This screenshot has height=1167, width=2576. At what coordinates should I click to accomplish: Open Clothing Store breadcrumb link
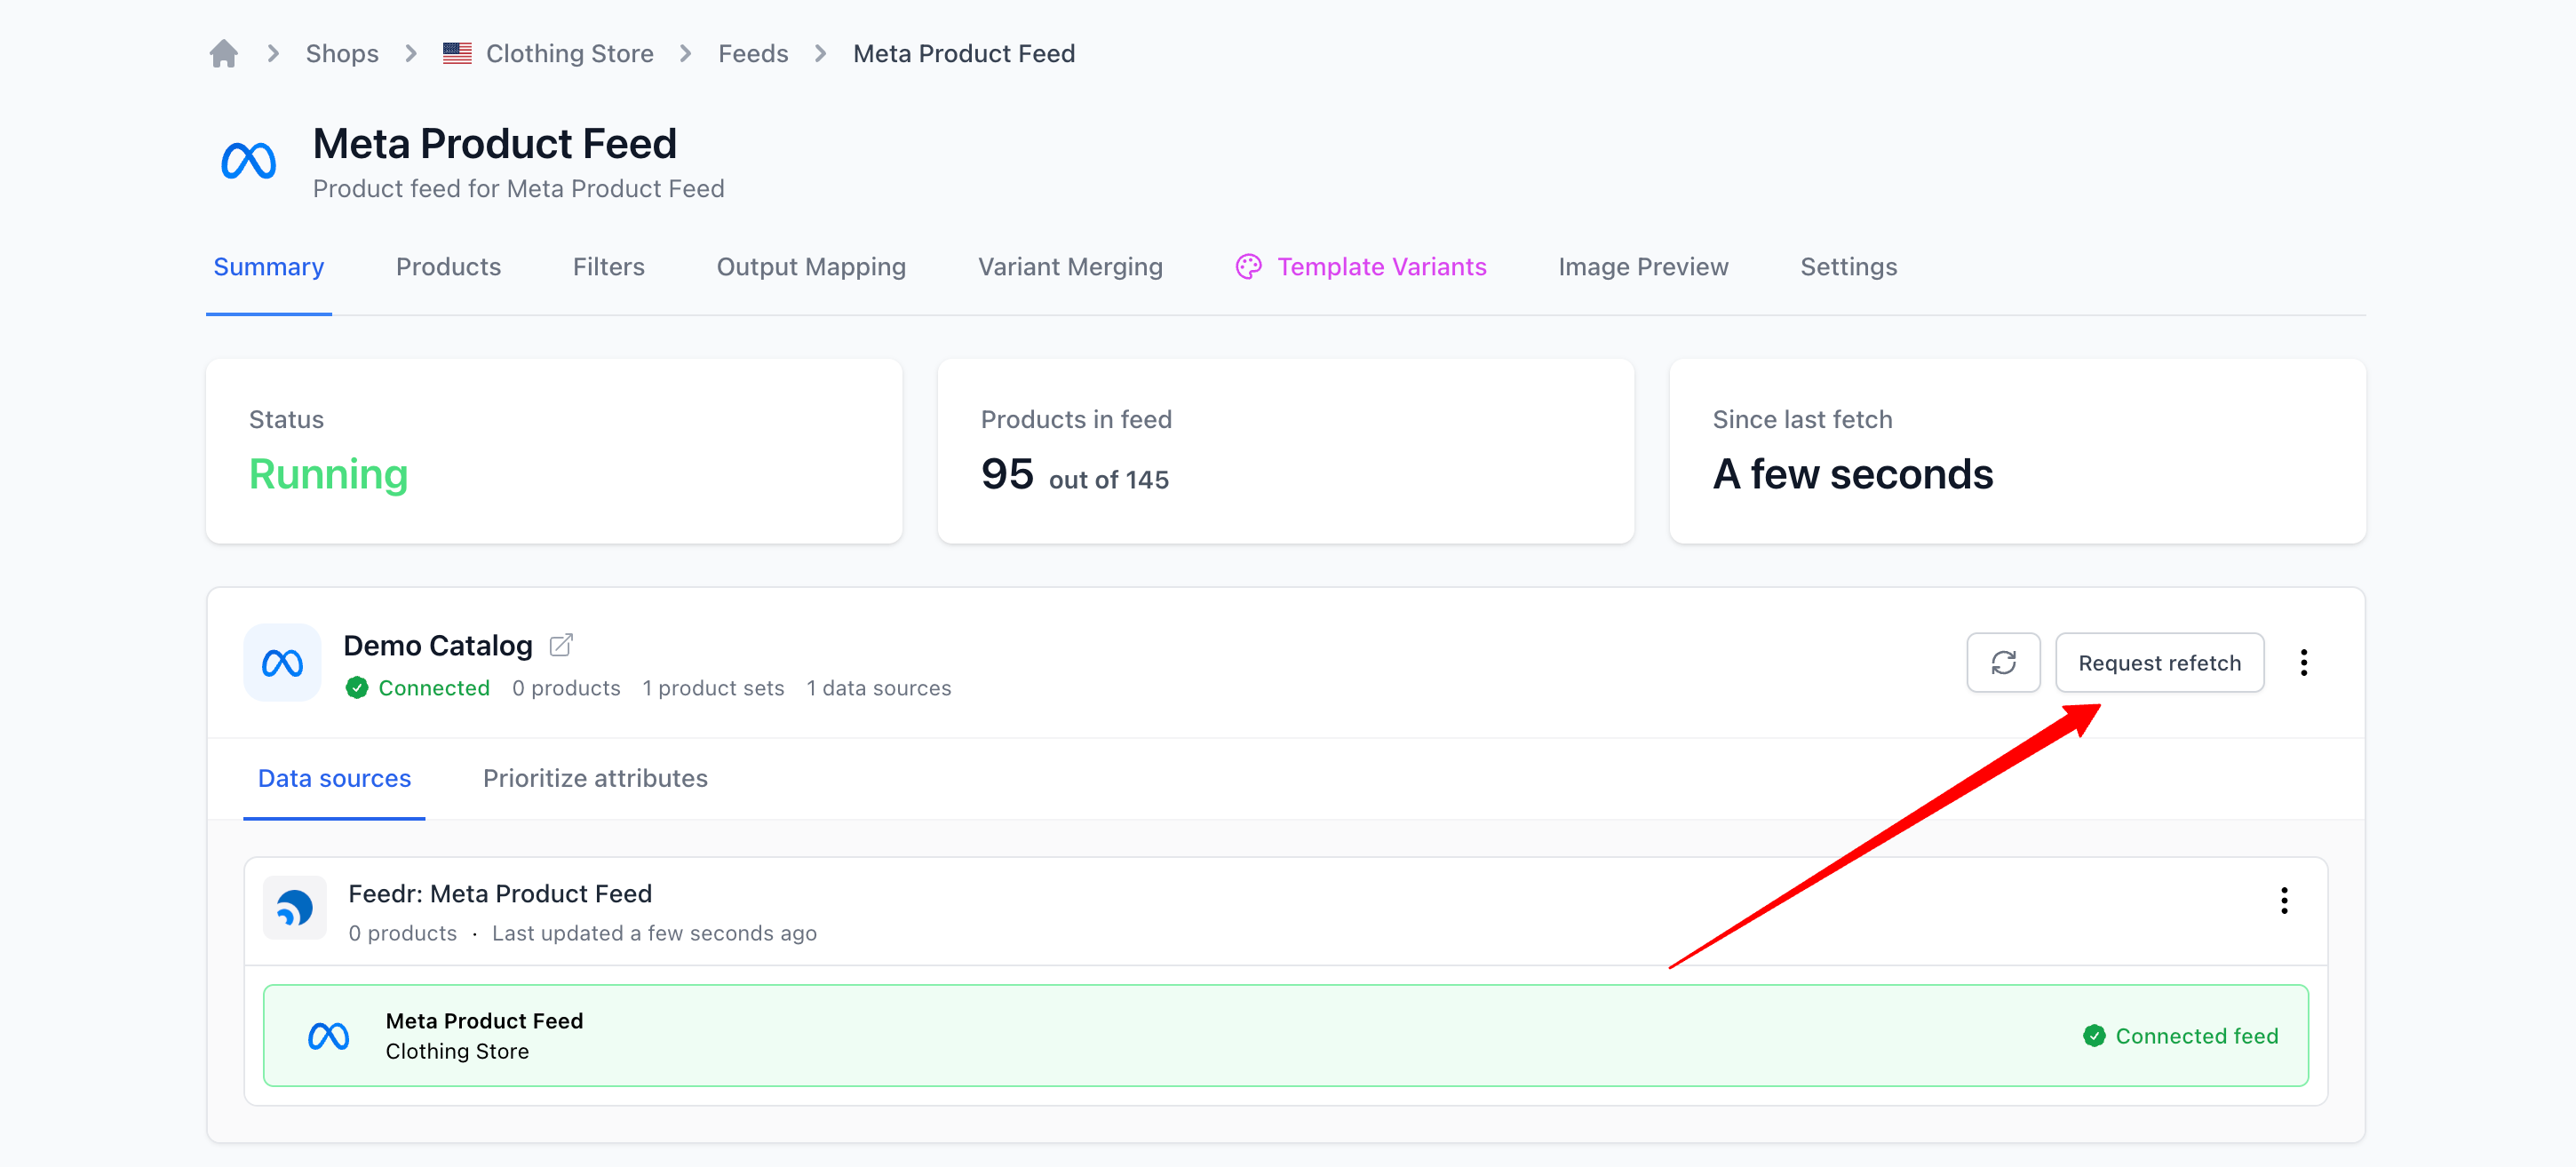(x=569, y=53)
